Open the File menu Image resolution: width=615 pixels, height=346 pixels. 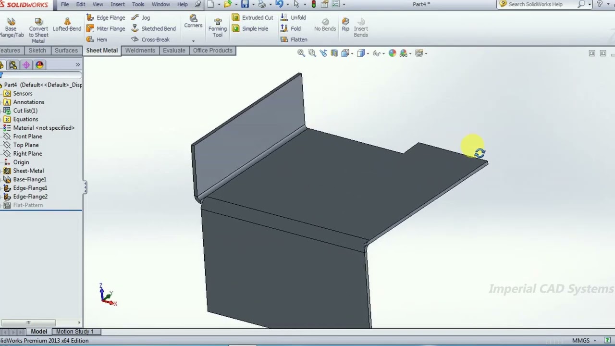pos(65,4)
